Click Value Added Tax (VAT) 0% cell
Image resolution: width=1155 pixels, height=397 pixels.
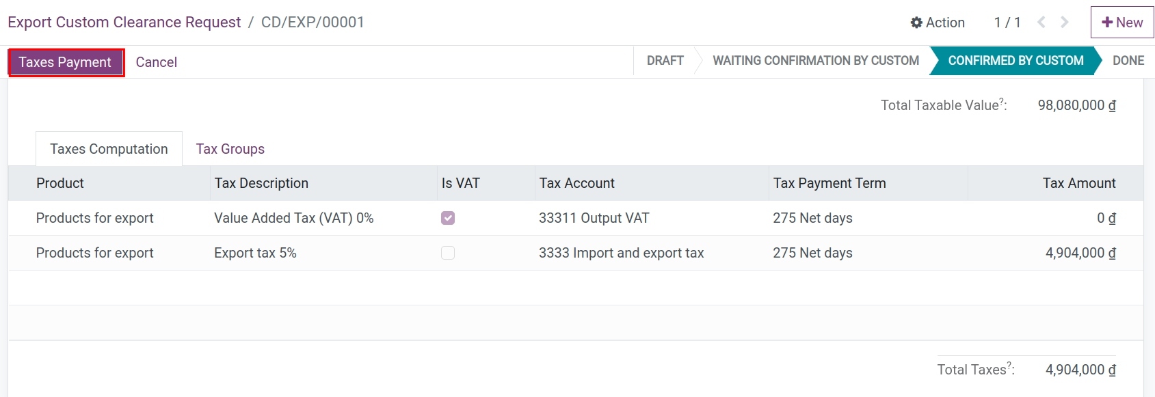click(x=294, y=218)
